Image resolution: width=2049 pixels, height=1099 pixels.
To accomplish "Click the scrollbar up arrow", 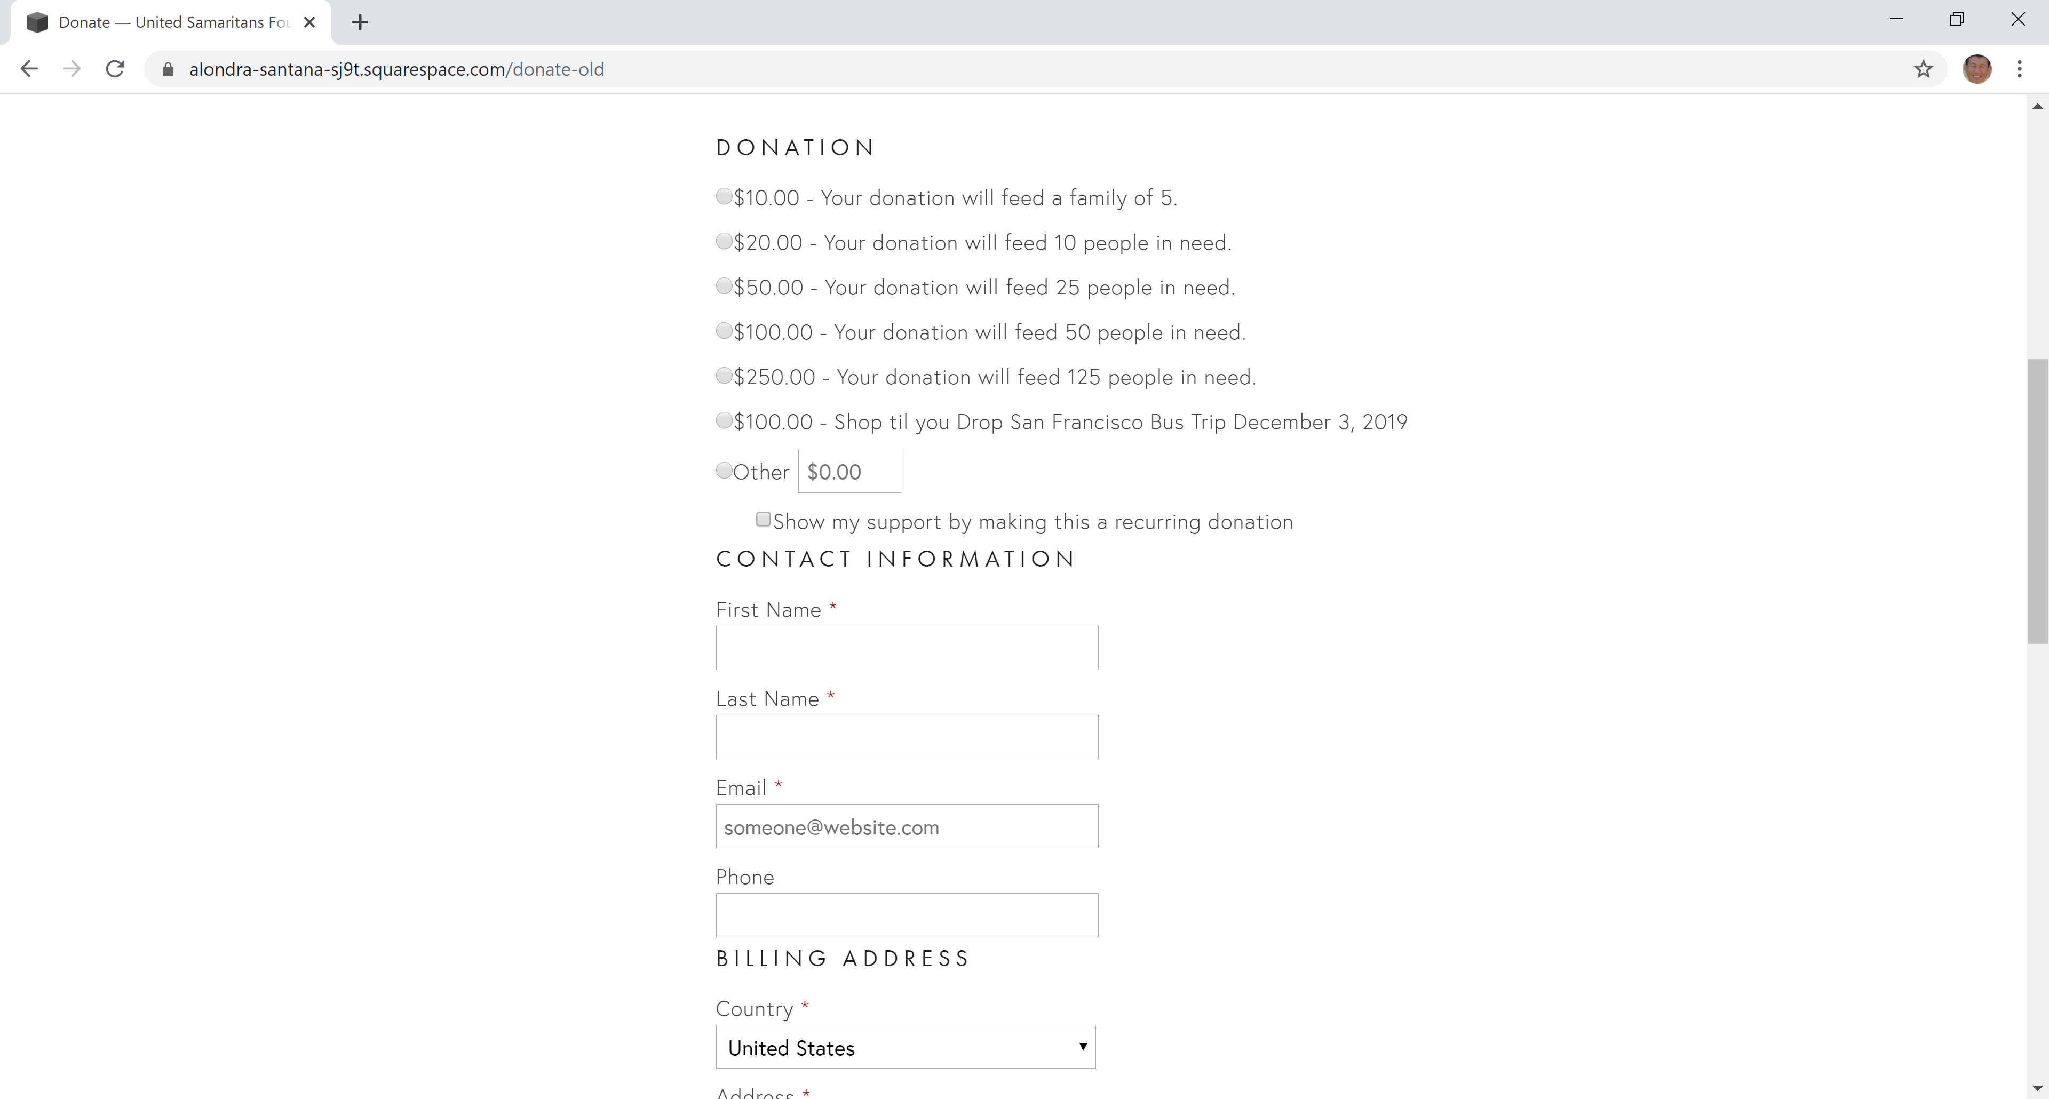I will click(x=2037, y=106).
